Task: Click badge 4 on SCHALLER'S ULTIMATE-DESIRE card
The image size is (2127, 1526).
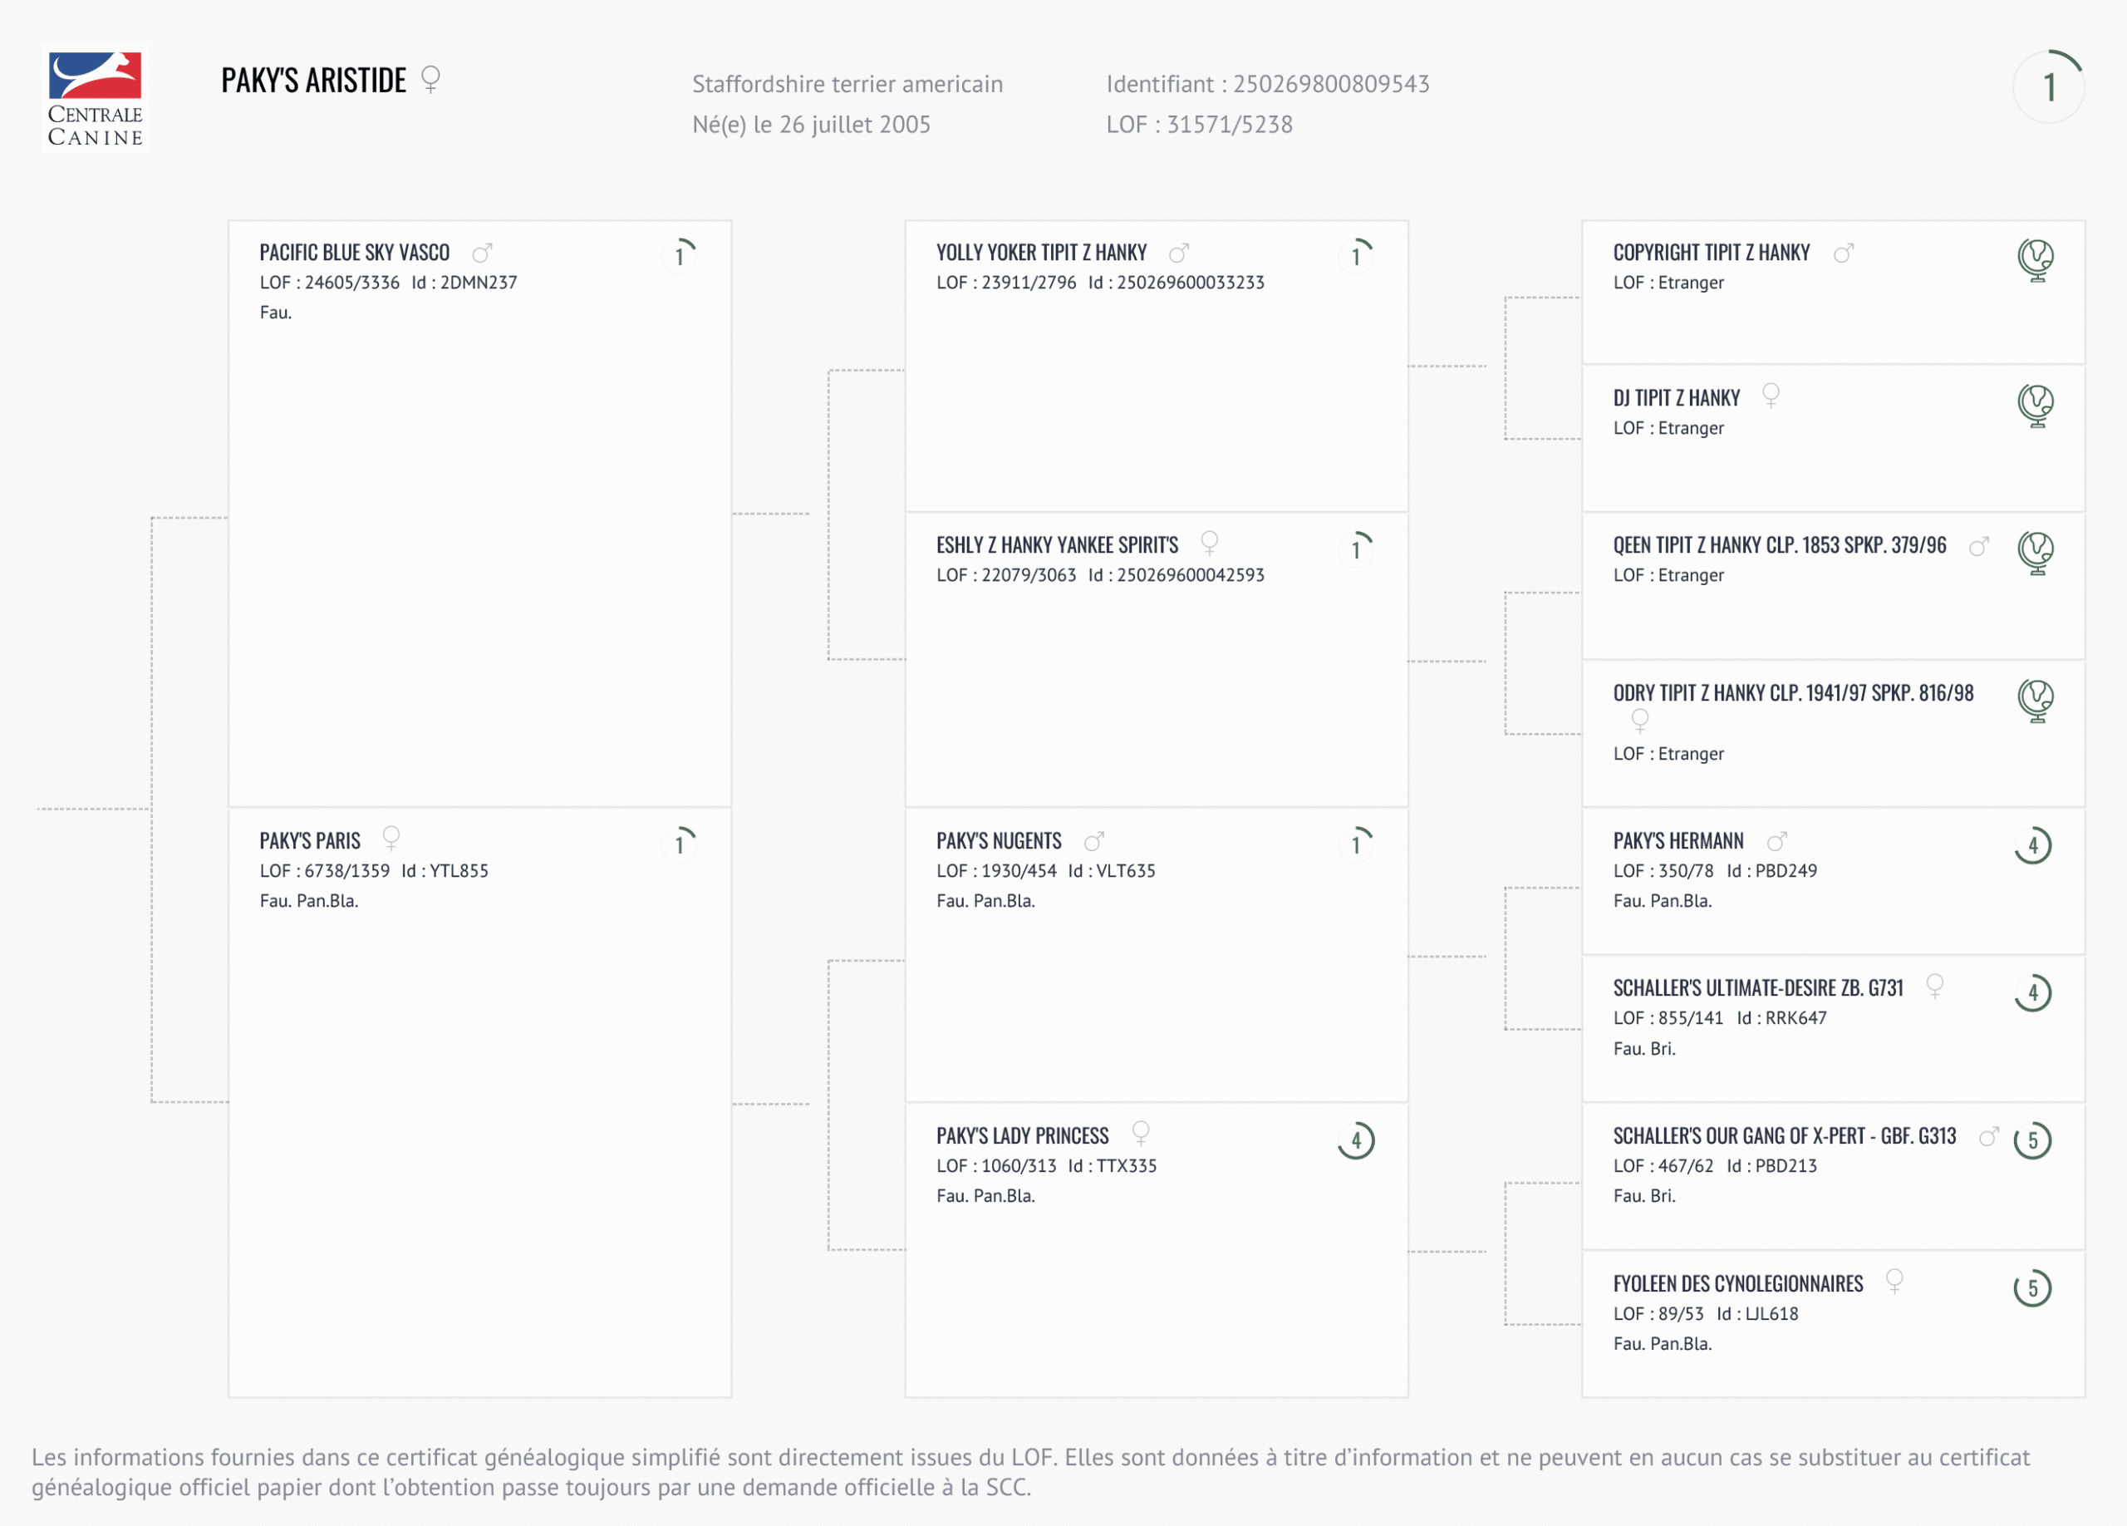Action: click(x=2032, y=992)
